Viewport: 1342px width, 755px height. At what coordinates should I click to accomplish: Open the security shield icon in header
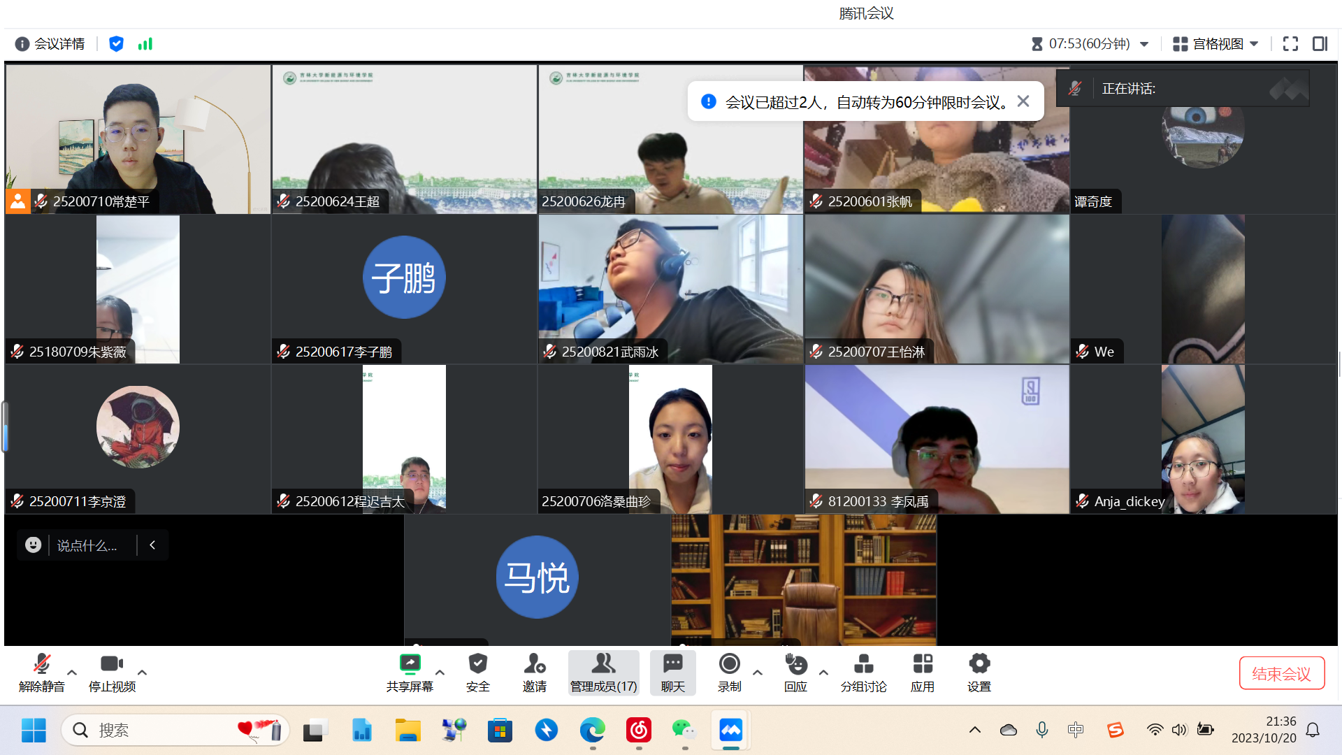click(116, 44)
